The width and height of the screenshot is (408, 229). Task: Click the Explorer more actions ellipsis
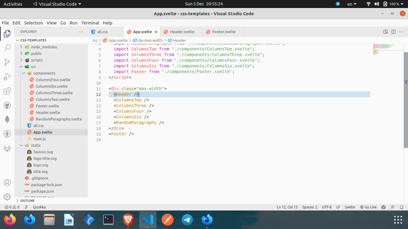pyautogui.click(x=81, y=32)
